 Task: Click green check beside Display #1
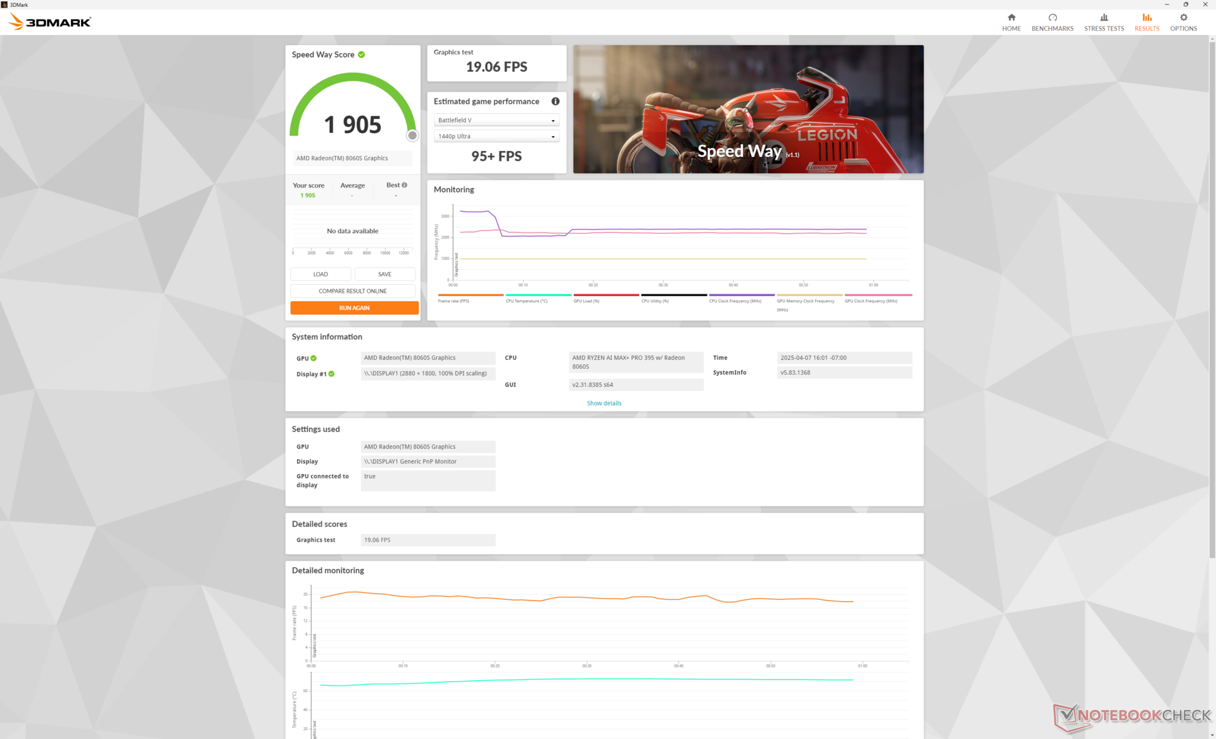click(x=331, y=374)
